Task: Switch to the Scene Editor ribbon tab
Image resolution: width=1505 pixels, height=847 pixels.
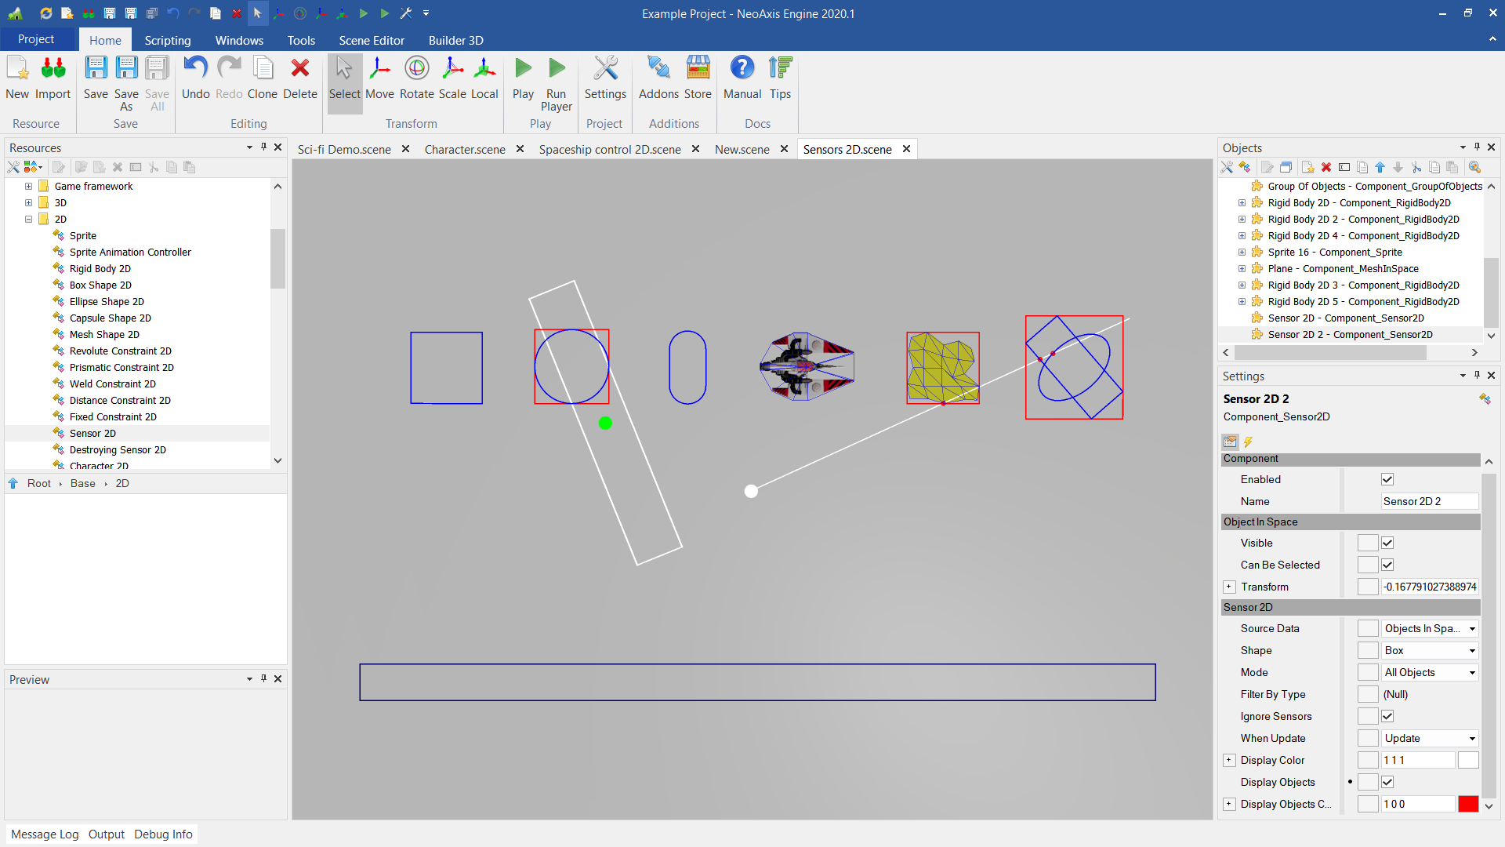Action: tap(372, 40)
